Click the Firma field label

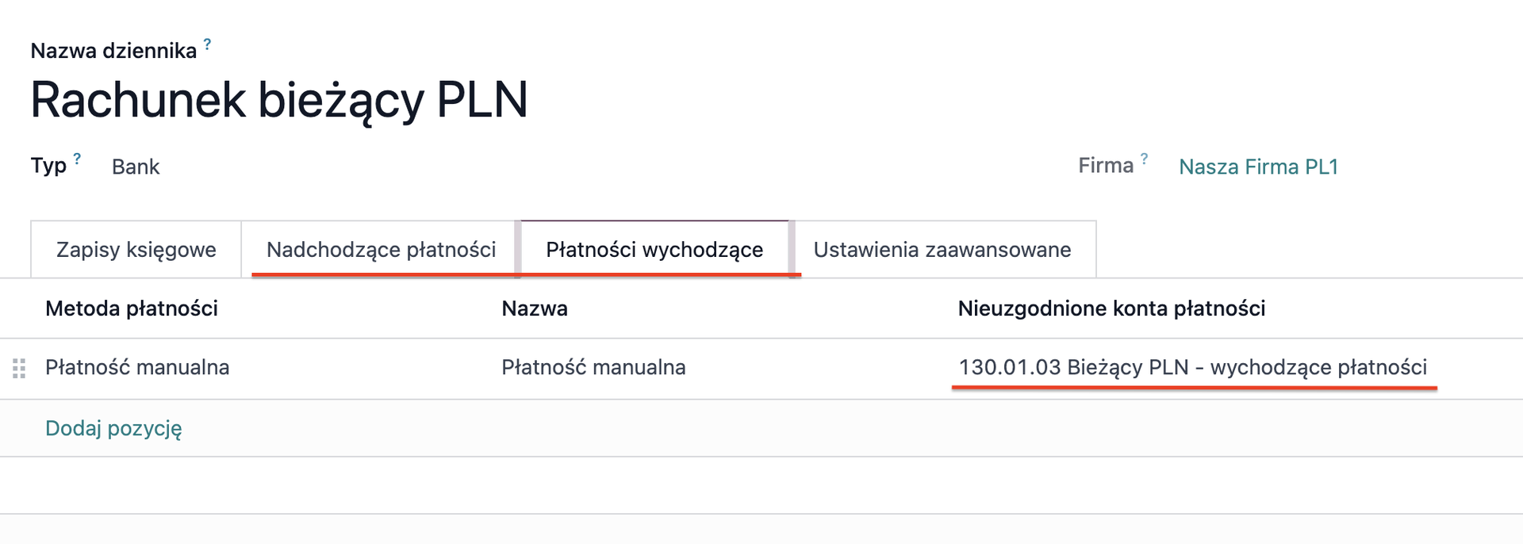click(1105, 166)
